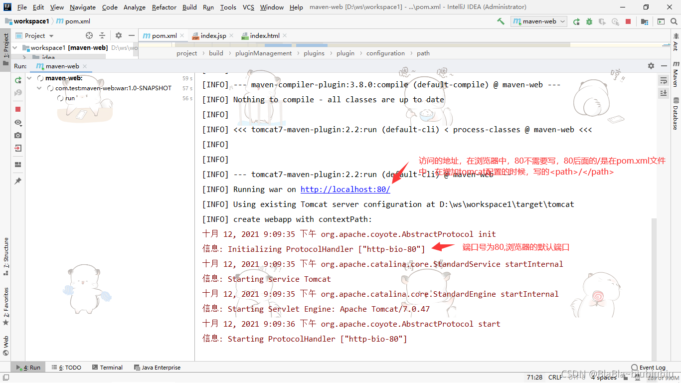Open Search Everywhere magnifier
The width and height of the screenshot is (681, 383).
(x=674, y=21)
